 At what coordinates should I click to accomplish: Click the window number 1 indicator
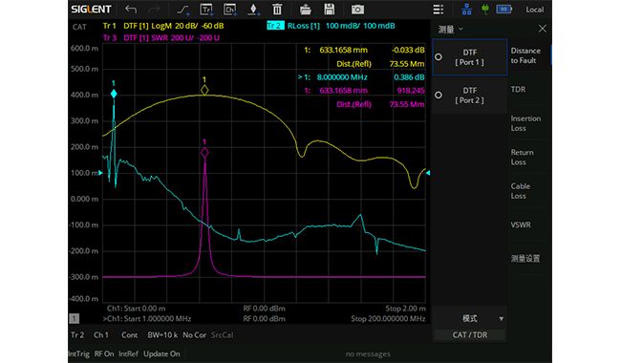click(75, 318)
